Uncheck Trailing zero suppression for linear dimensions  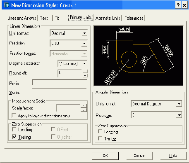(14, 137)
